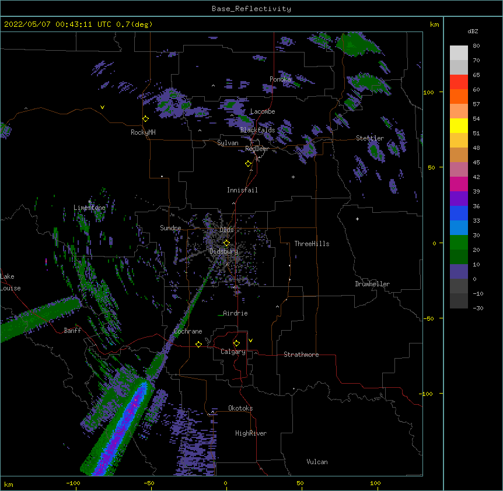Pick the magenta 42-39 dBZ legend swatch
The width and height of the screenshot is (503, 491).
[x=459, y=184]
